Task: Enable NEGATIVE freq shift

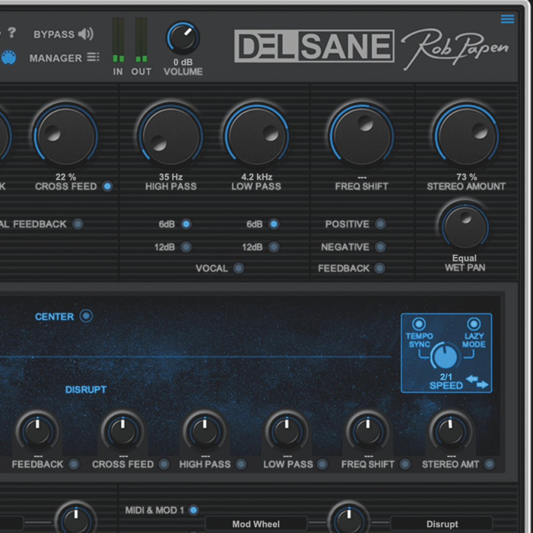Action: pyautogui.click(x=380, y=247)
